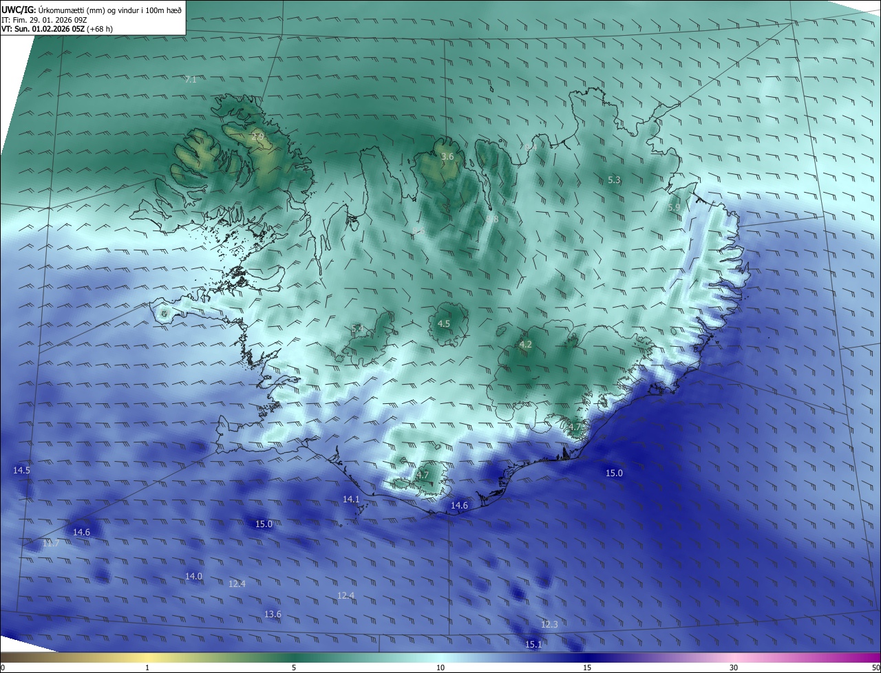The height and width of the screenshot is (673, 881).
Task: Click the 3.6 value label
Action: [x=447, y=157]
